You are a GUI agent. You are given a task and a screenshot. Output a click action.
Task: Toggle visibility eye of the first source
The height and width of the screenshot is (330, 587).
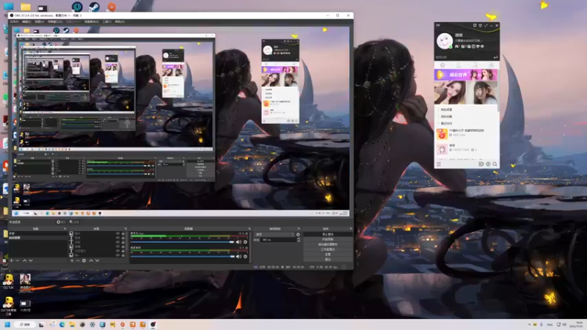click(117, 233)
